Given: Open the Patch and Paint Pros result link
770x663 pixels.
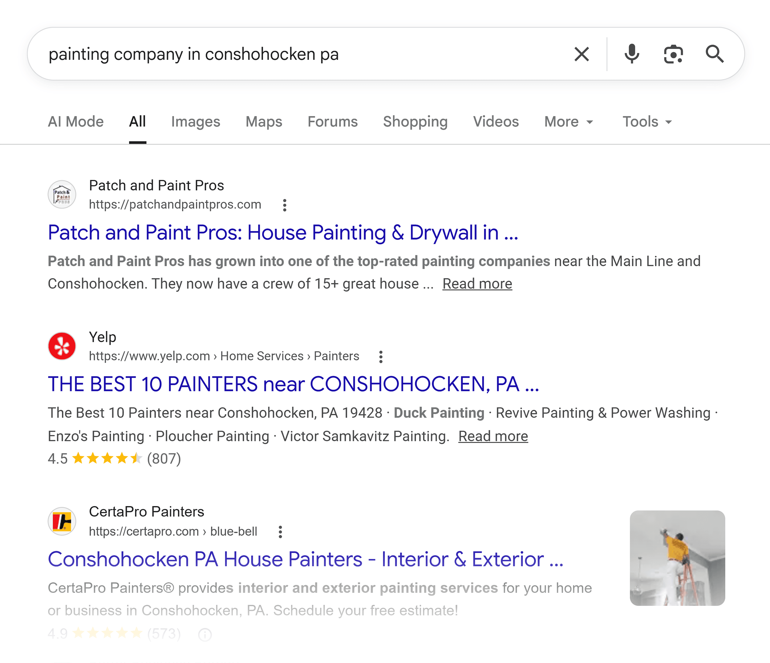Looking at the screenshot, I should (284, 233).
